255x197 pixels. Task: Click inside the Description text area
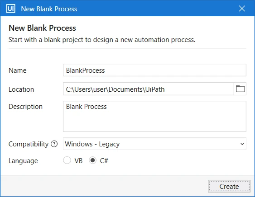click(x=154, y=116)
